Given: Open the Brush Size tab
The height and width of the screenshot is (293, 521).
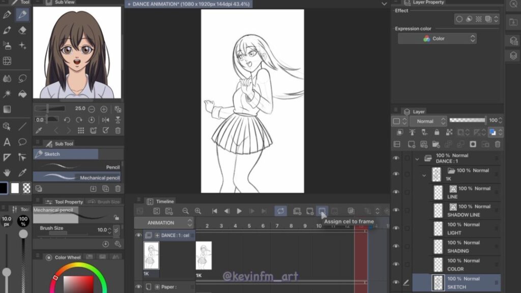Looking at the screenshot, I should click(104, 201).
